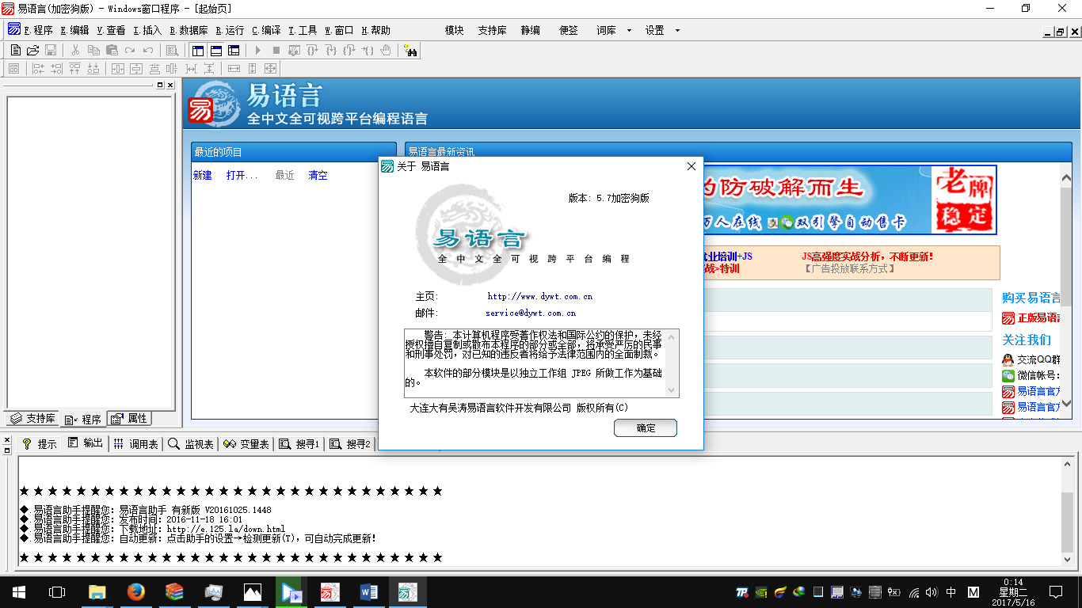Screen dimensions: 1082x608
Task: Click the volume speaker tray icon
Action: (932, 591)
